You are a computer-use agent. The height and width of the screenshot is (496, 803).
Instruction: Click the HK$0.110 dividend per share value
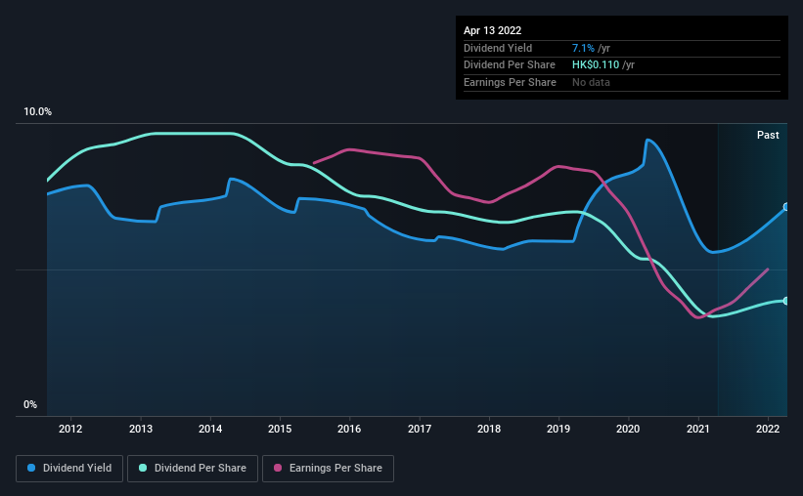pos(596,65)
